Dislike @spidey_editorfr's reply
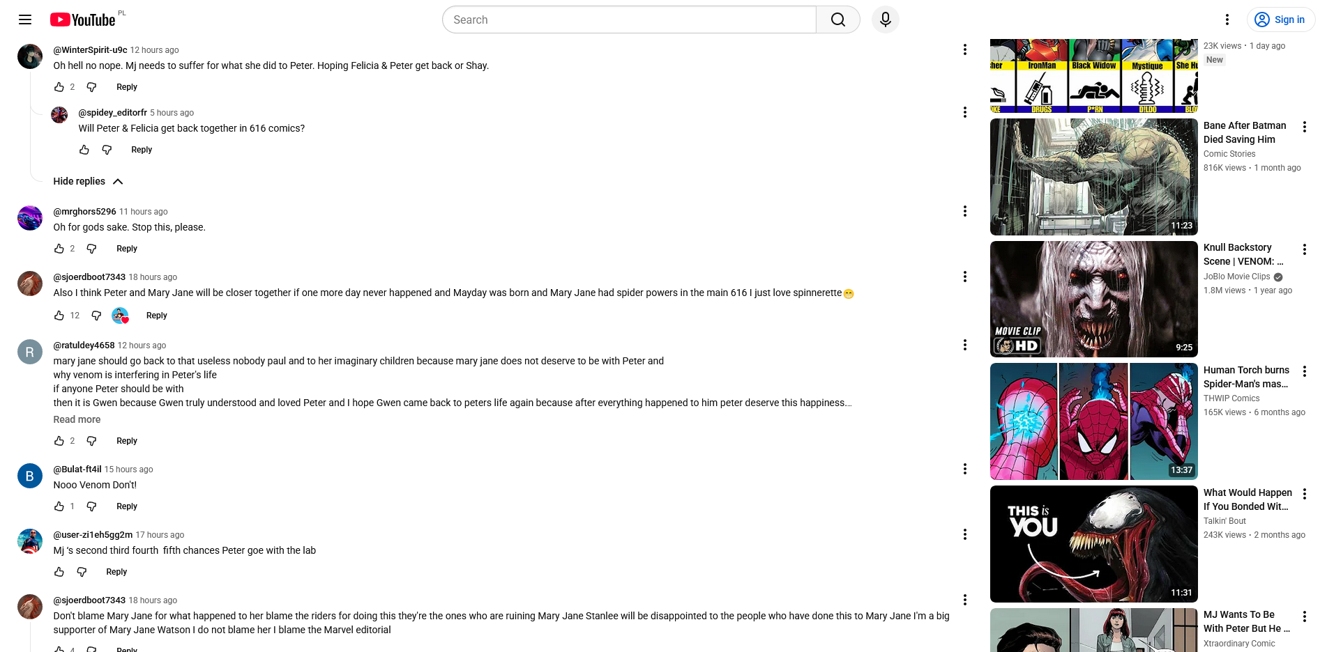Screen dimensions: 1327x652 point(107,150)
